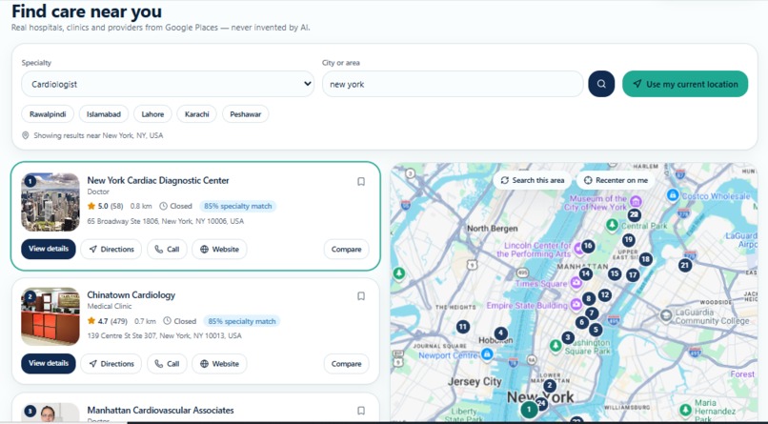Select map marker number 5
768x424 pixels.
pyautogui.click(x=596, y=330)
